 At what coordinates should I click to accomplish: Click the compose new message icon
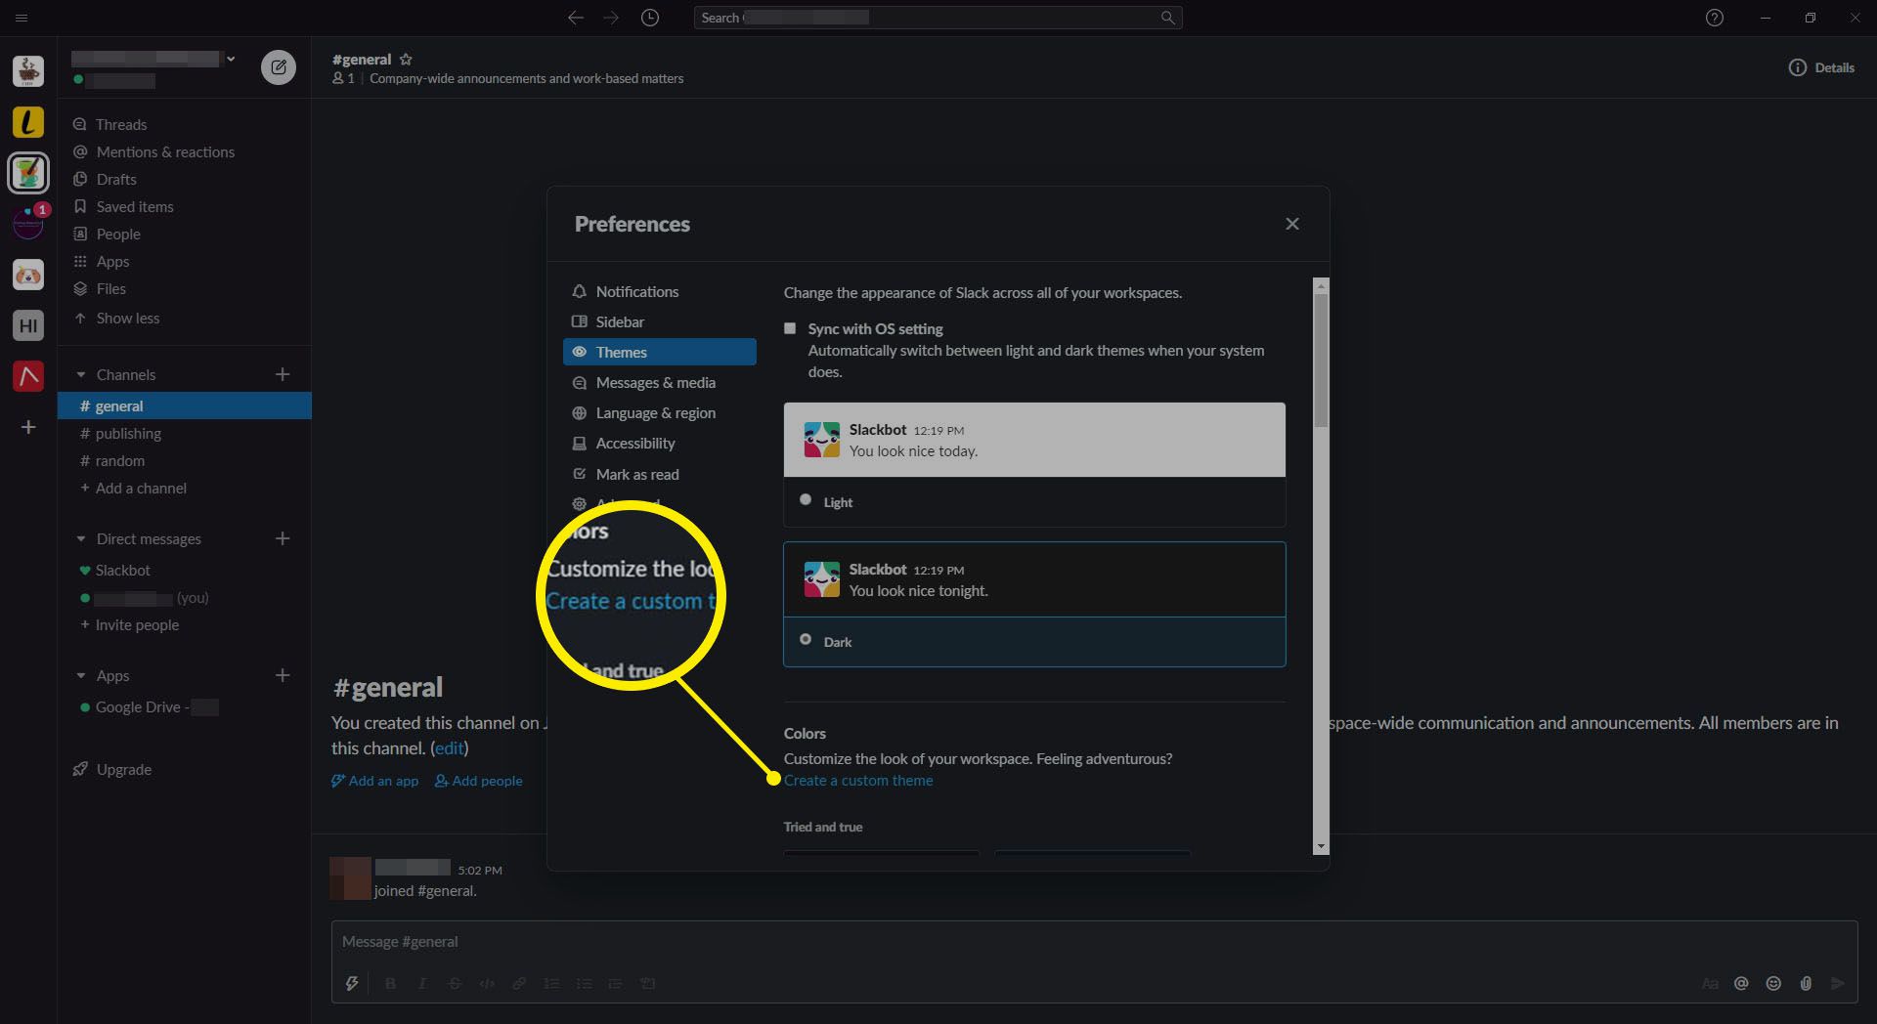(x=279, y=67)
